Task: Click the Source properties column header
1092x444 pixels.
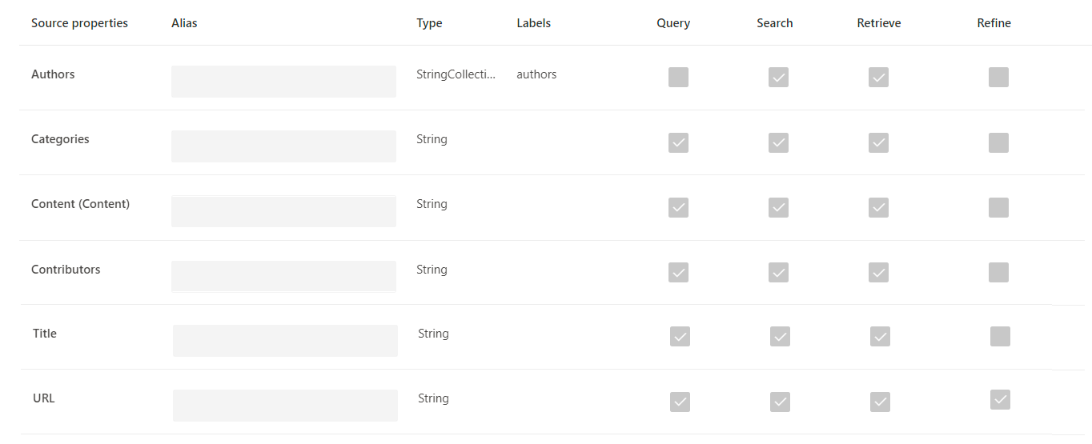Action: coord(79,23)
